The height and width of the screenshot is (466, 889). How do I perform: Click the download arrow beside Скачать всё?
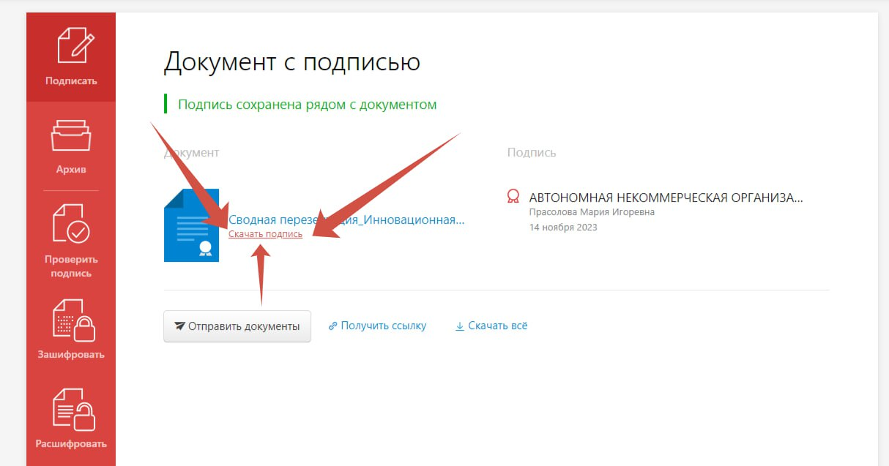coord(460,326)
